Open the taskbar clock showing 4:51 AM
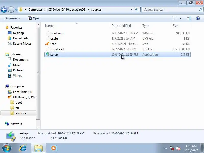The image size is (204, 153). (191, 148)
